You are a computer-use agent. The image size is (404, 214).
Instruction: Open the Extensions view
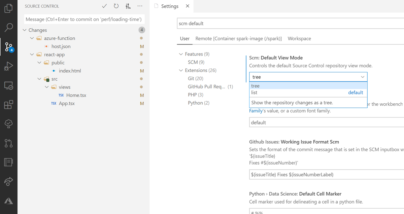click(9, 104)
